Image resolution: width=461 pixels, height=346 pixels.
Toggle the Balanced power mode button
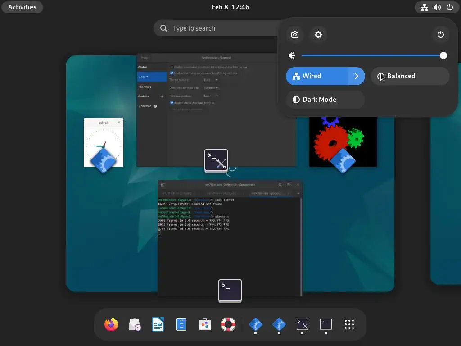point(410,76)
